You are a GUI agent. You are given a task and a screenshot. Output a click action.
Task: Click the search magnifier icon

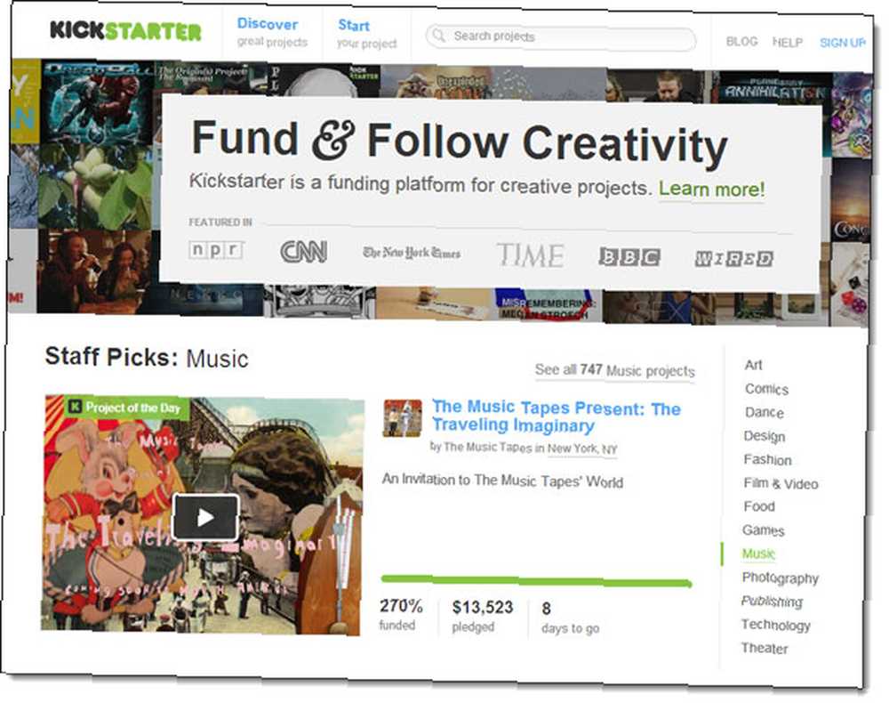[x=438, y=36]
